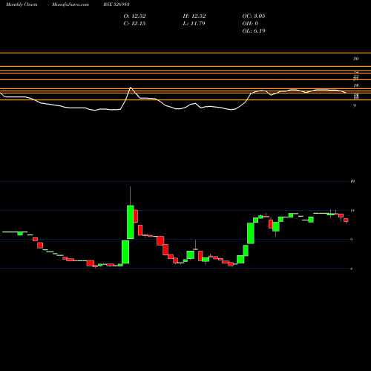Select the close value 'C: 12.15'
The image size is (371, 371).
[135, 24]
